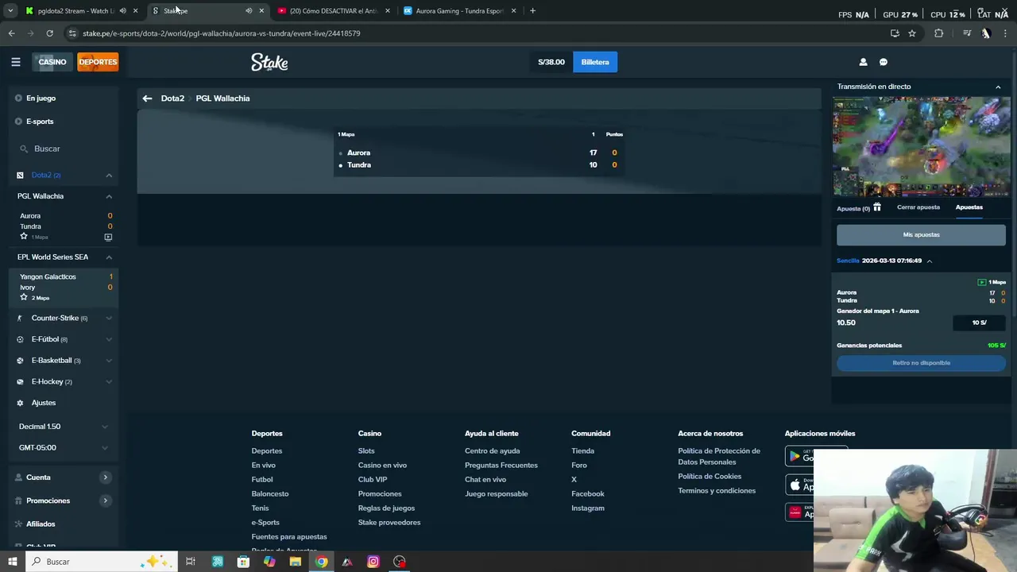Screen dimensions: 1017x572
Task: Open Google Chrome from the taskbar
Action: (x=321, y=562)
